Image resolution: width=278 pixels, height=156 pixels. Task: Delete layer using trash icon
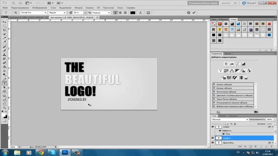click(271, 146)
